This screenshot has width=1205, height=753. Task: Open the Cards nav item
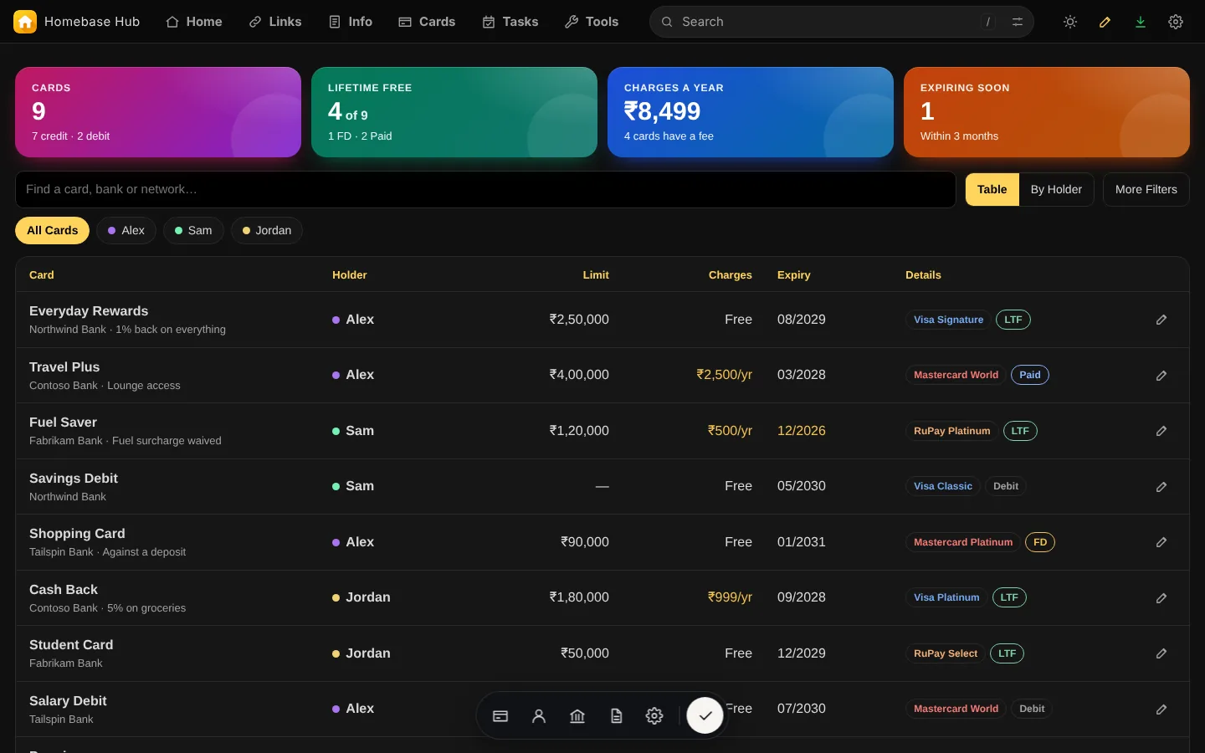[x=427, y=22]
